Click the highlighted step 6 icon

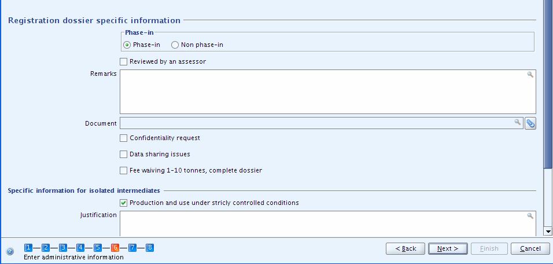coord(115,248)
